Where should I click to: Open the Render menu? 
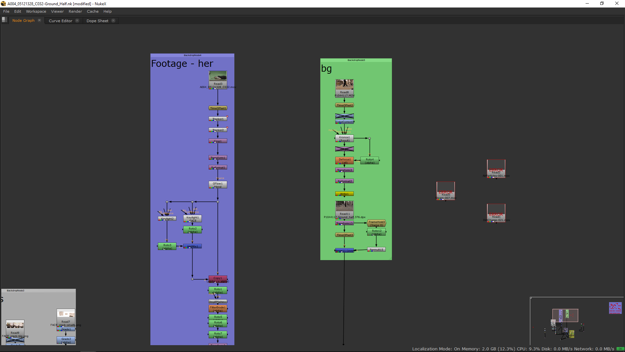75,11
